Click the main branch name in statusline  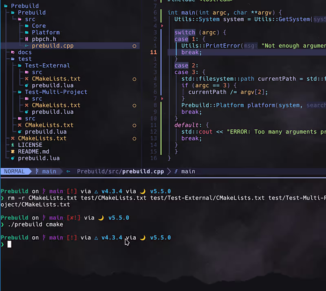(x=49, y=171)
